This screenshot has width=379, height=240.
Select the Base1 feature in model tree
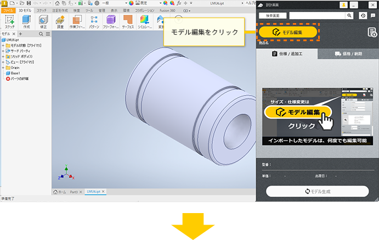click(13, 73)
